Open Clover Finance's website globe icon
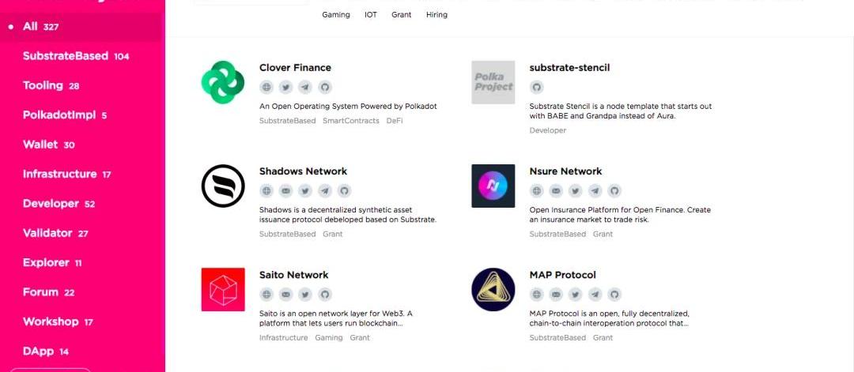 (x=266, y=87)
